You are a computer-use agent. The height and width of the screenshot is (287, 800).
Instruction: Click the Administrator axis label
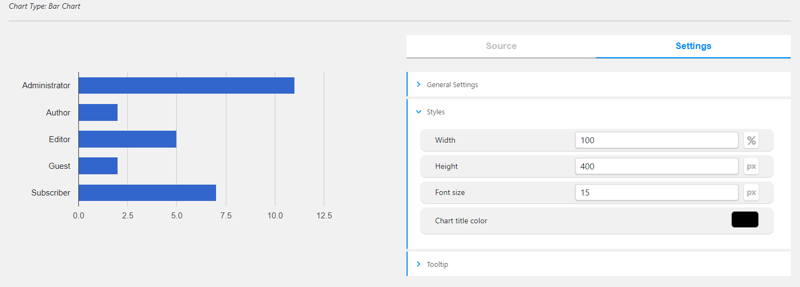tap(46, 86)
